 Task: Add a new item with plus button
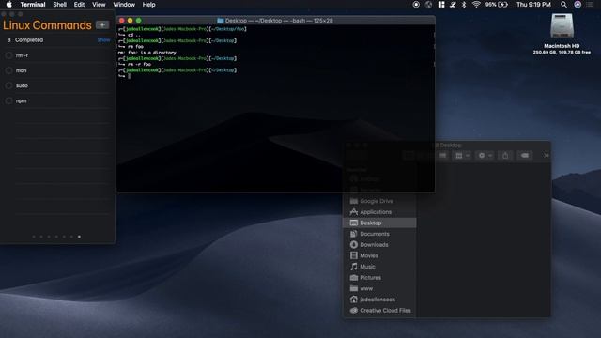click(102, 25)
